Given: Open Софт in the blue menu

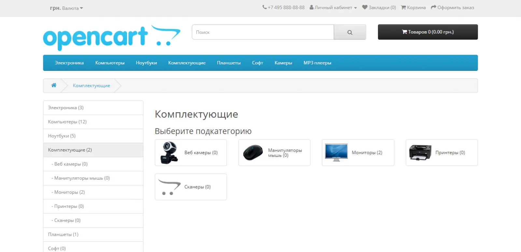Looking at the screenshot, I should coord(257,63).
